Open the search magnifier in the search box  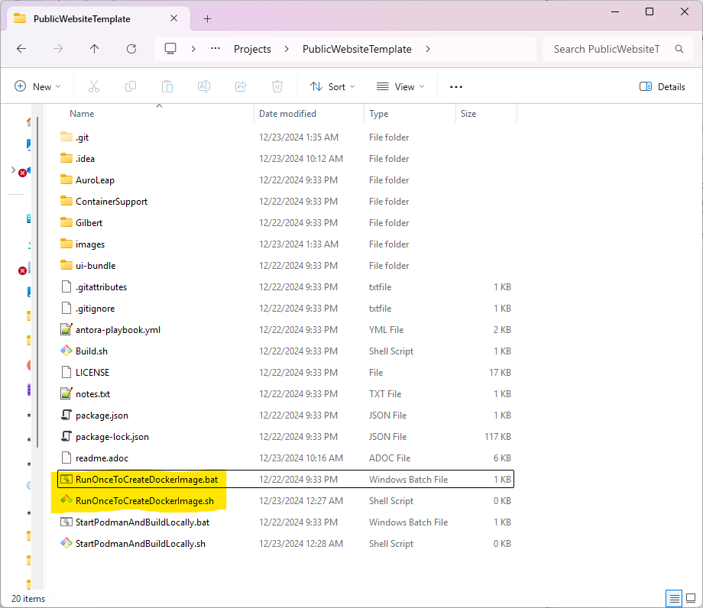click(x=679, y=48)
